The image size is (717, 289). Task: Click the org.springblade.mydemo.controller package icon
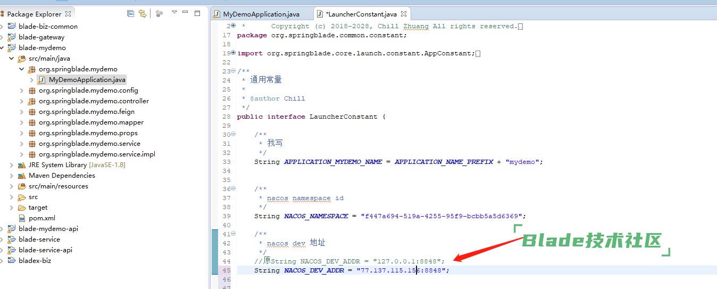click(32, 101)
